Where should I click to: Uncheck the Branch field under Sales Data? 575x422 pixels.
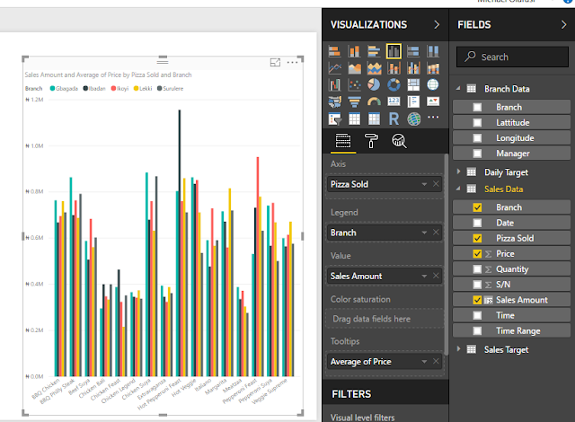[477, 207]
